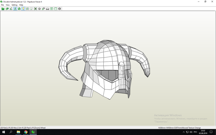Expand the Help menu
216x135 pixels.
[x=21, y=5]
